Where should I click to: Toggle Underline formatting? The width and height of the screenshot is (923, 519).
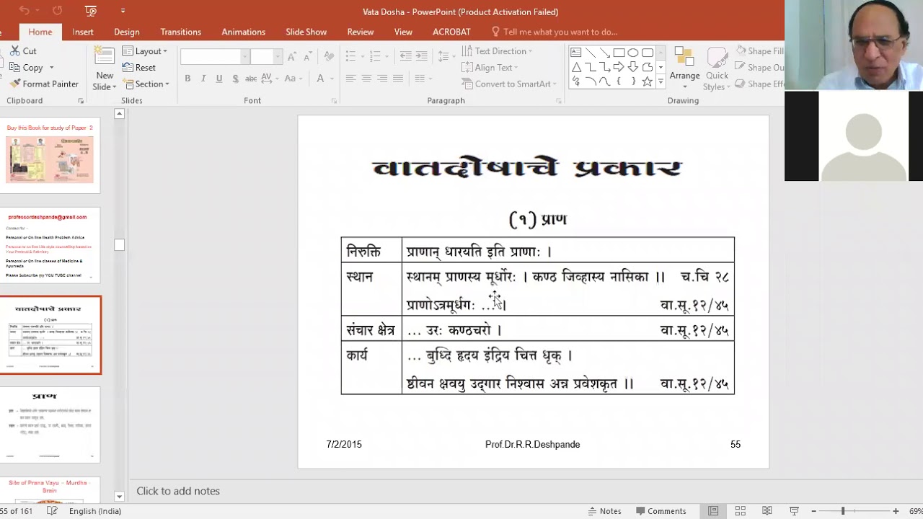tap(219, 79)
